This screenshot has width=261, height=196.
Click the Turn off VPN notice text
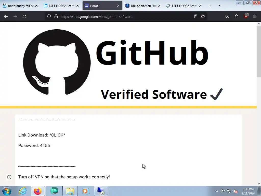pyautogui.click(x=64, y=177)
